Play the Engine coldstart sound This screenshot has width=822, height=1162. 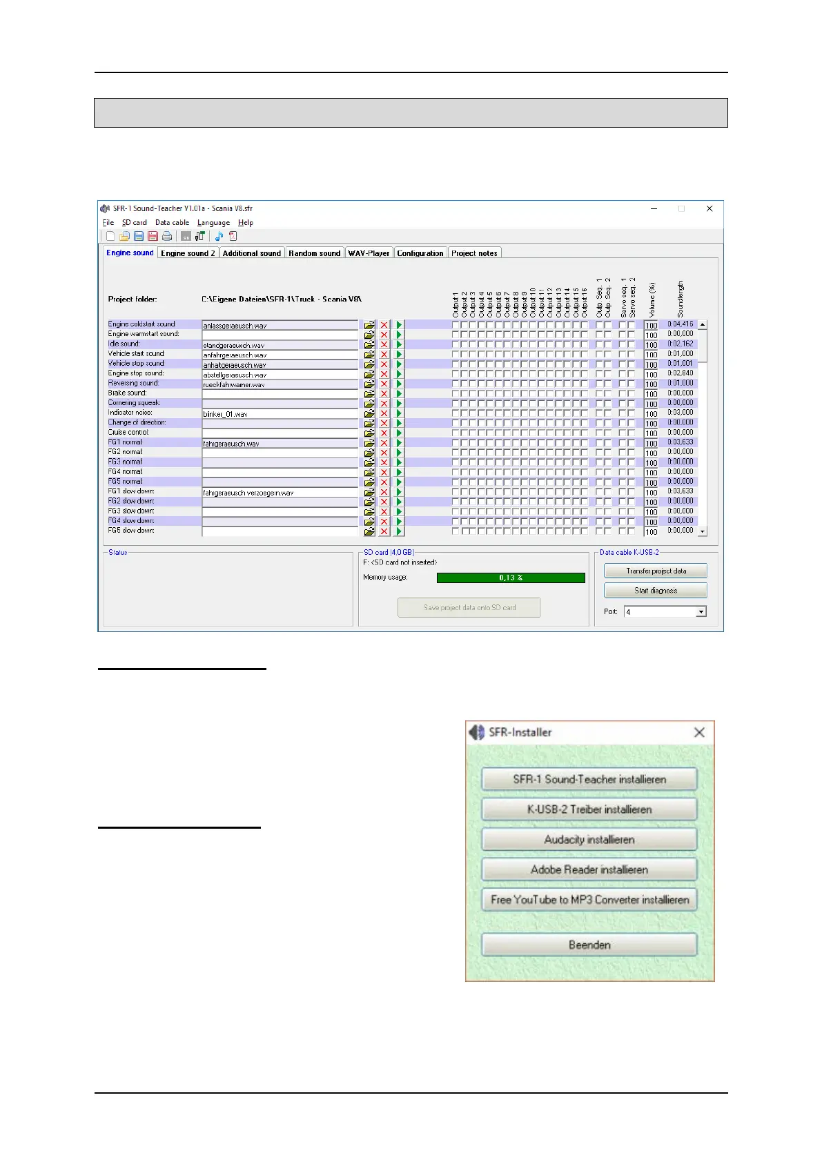tap(399, 325)
